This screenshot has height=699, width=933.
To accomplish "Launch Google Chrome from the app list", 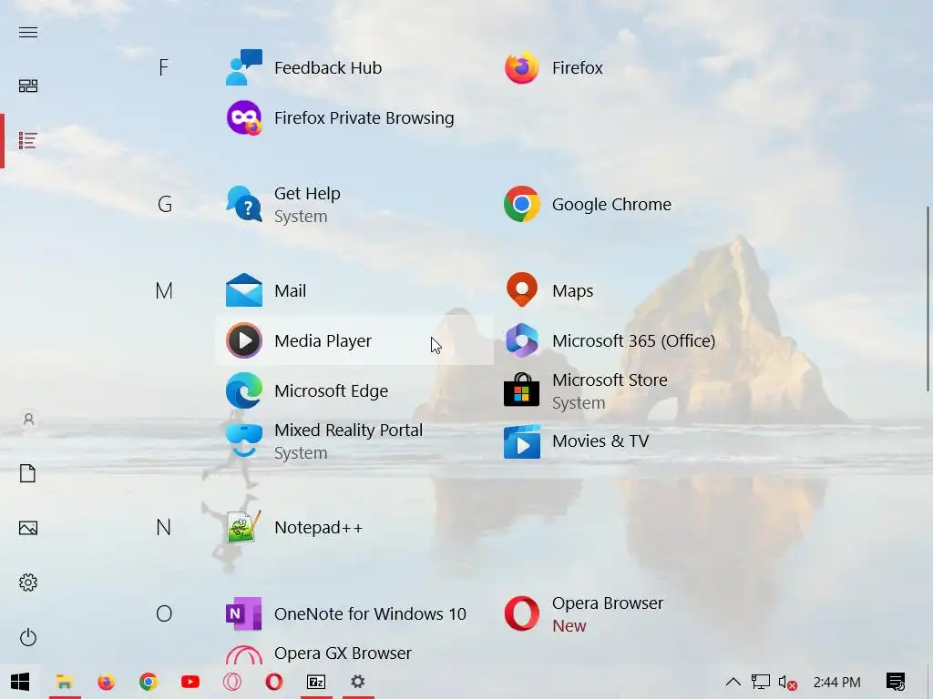I will pos(522,204).
